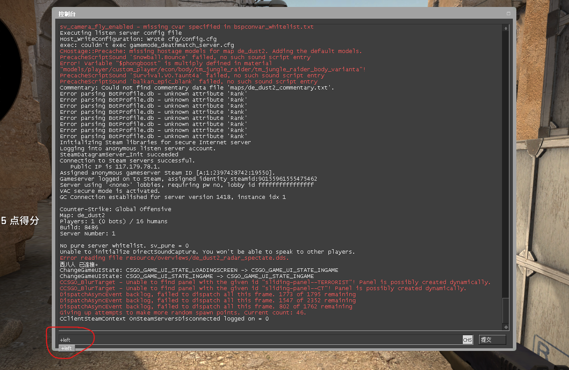The width and height of the screenshot is (569, 370).
Task: Select the '802 of 1762 remaining' line
Action: (206, 307)
